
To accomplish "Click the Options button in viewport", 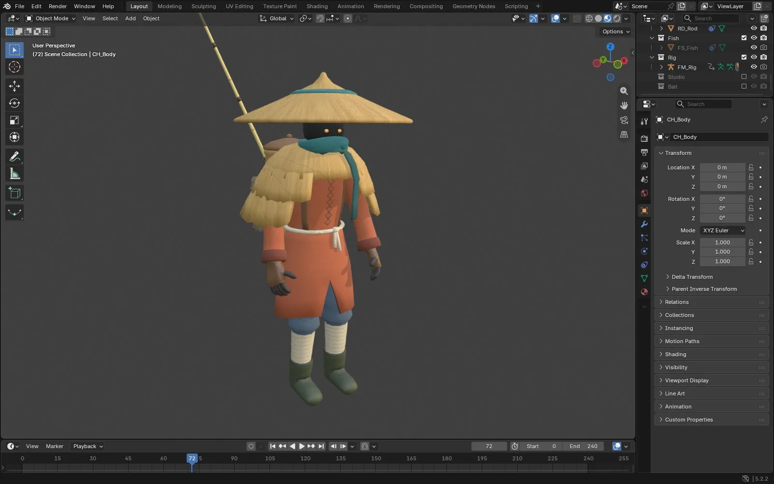I will pos(616,31).
